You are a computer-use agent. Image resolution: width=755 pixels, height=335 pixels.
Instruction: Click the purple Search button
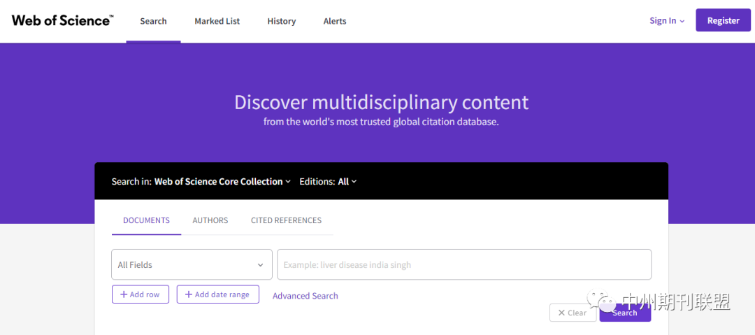click(625, 313)
